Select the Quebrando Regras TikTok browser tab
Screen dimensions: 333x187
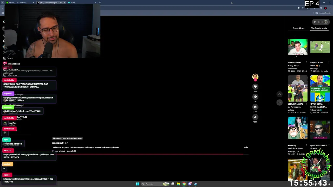click(49, 3)
